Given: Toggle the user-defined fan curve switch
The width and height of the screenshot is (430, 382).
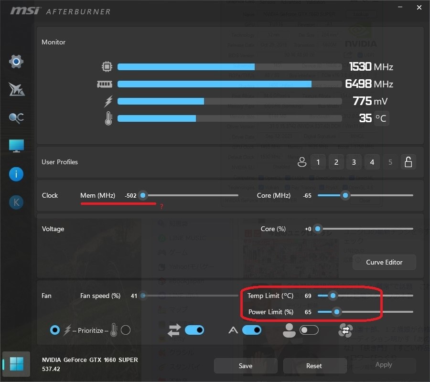Looking at the screenshot, I should (x=309, y=330).
